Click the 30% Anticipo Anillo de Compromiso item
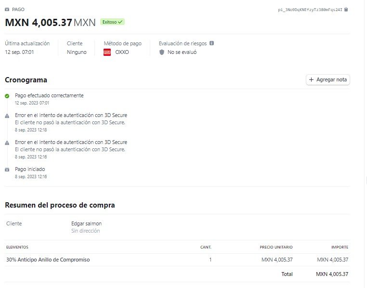The height and width of the screenshot is (288, 367). [48, 260]
